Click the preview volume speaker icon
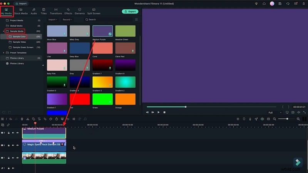Viewport: 308px width, 173px height. [299, 112]
